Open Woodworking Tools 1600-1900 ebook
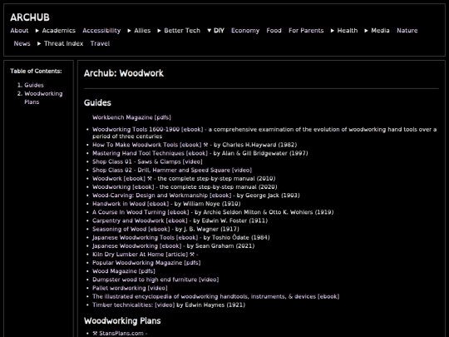The image size is (449, 337). pos(147,130)
